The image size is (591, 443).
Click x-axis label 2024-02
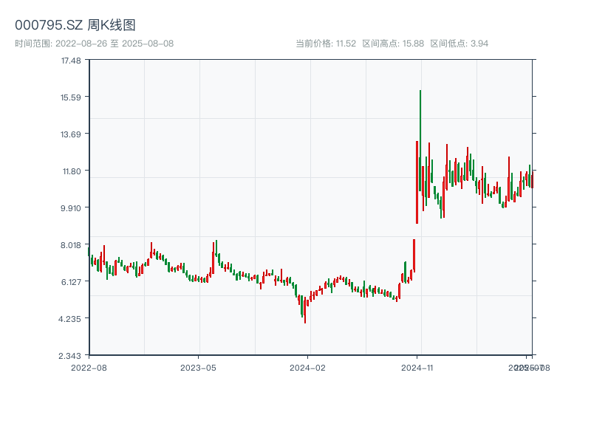point(307,368)
